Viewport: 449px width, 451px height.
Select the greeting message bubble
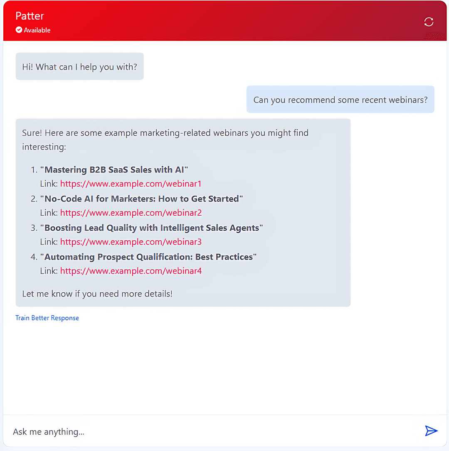(x=79, y=66)
